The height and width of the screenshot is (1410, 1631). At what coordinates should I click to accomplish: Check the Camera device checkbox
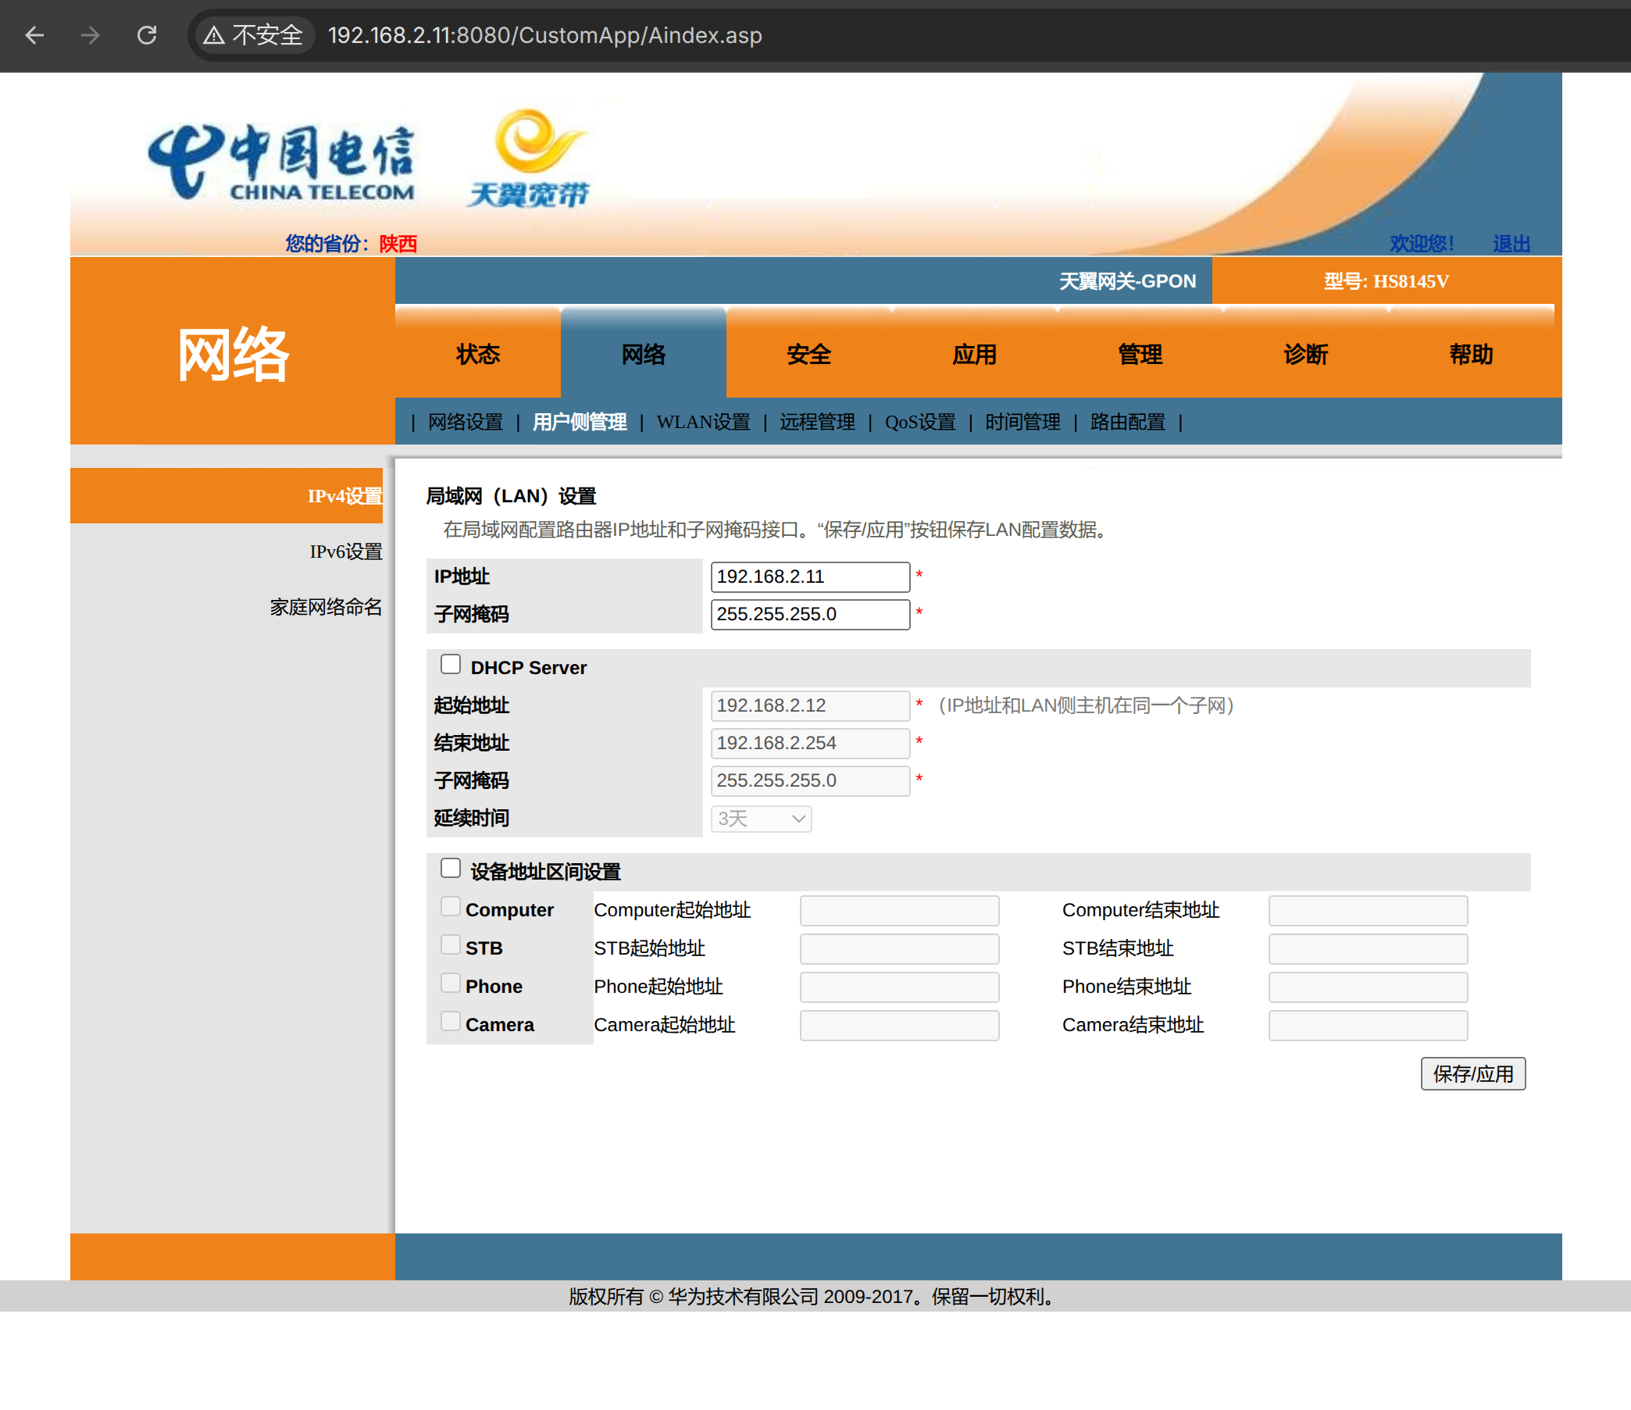(x=450, y=1022)
